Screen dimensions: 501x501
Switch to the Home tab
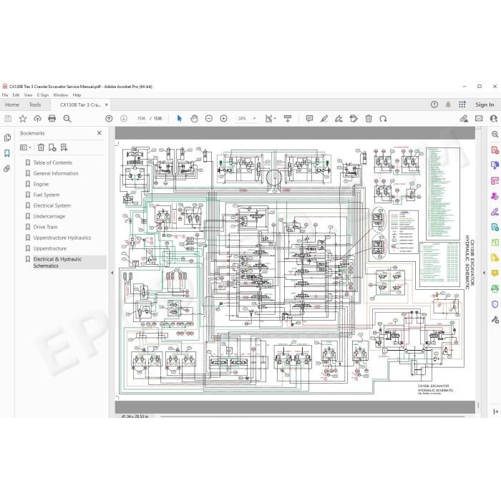pos(12,104)
